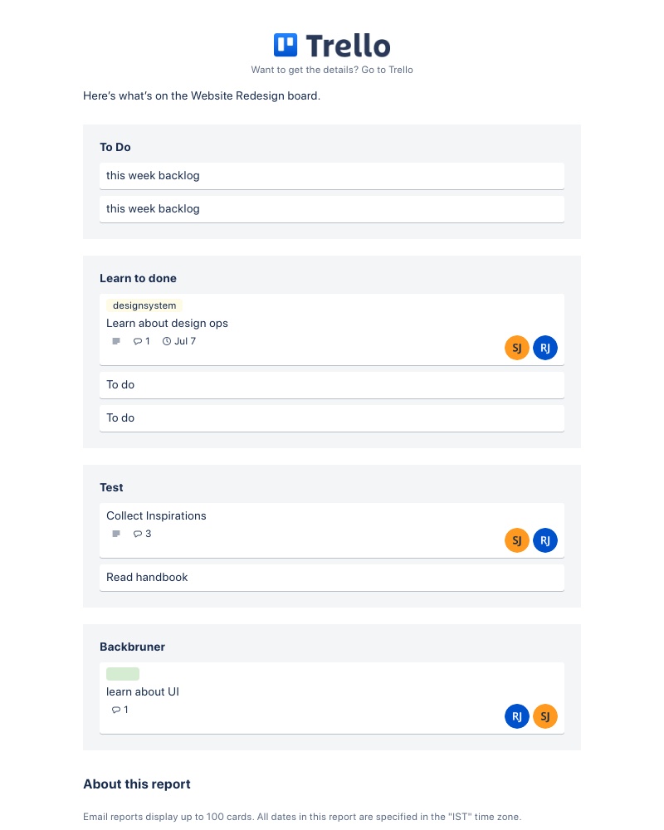Image resolution: width=664 pixels, height=830 pixels.
Task: Click the Learn about design ops card title
Action: (x=167, y=323)
